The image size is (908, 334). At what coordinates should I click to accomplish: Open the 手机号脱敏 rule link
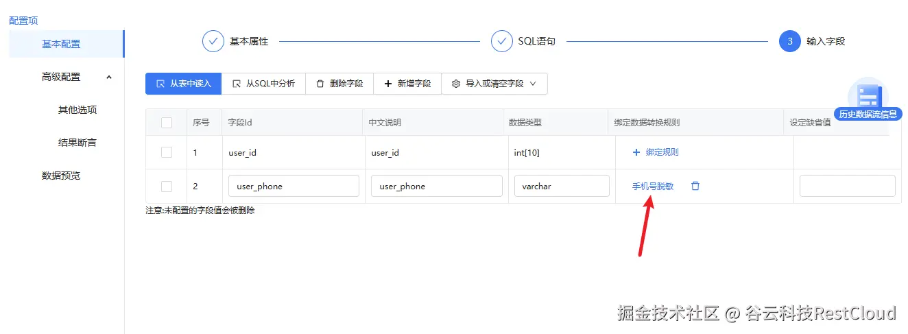(653, 186)
